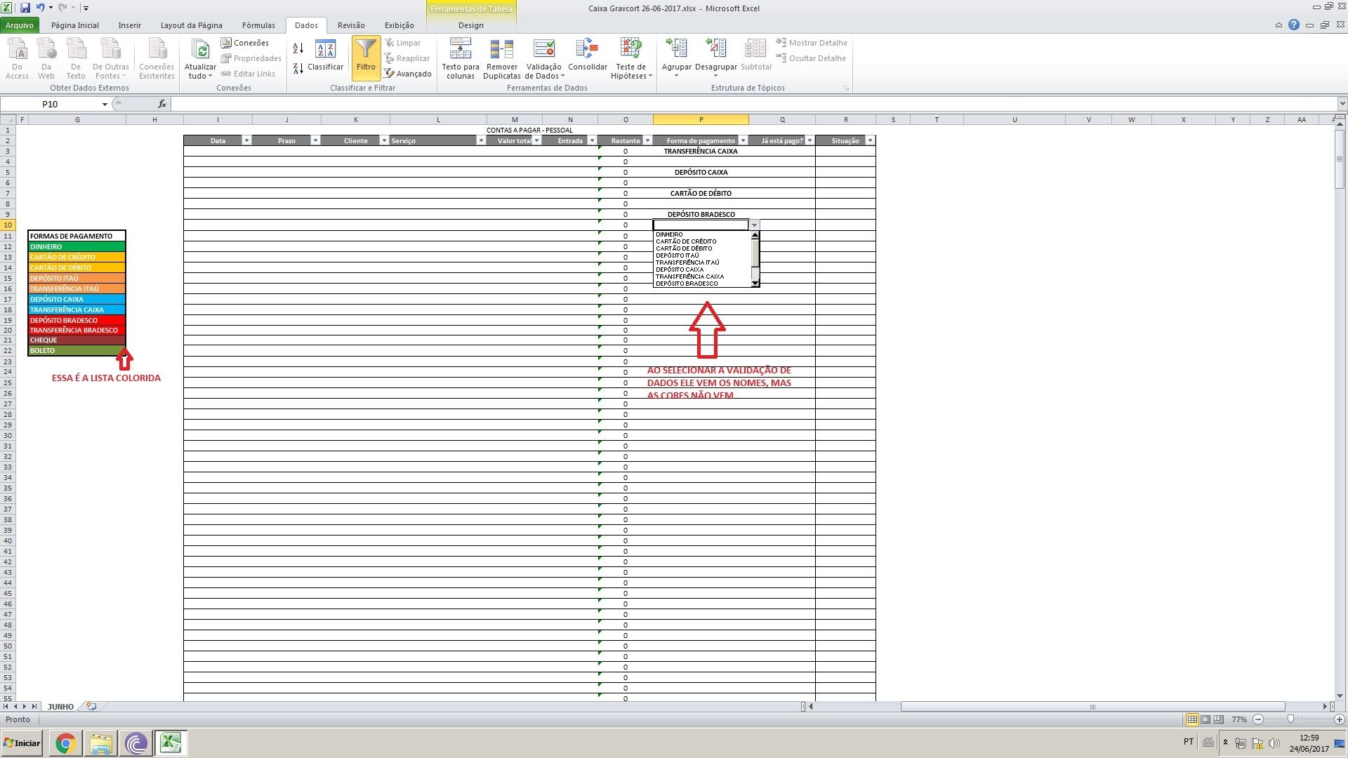Switch to the Revisão tab
The height and width of the screenshot is (758, 1348).
pyautogui.click(x=351, y=25)
